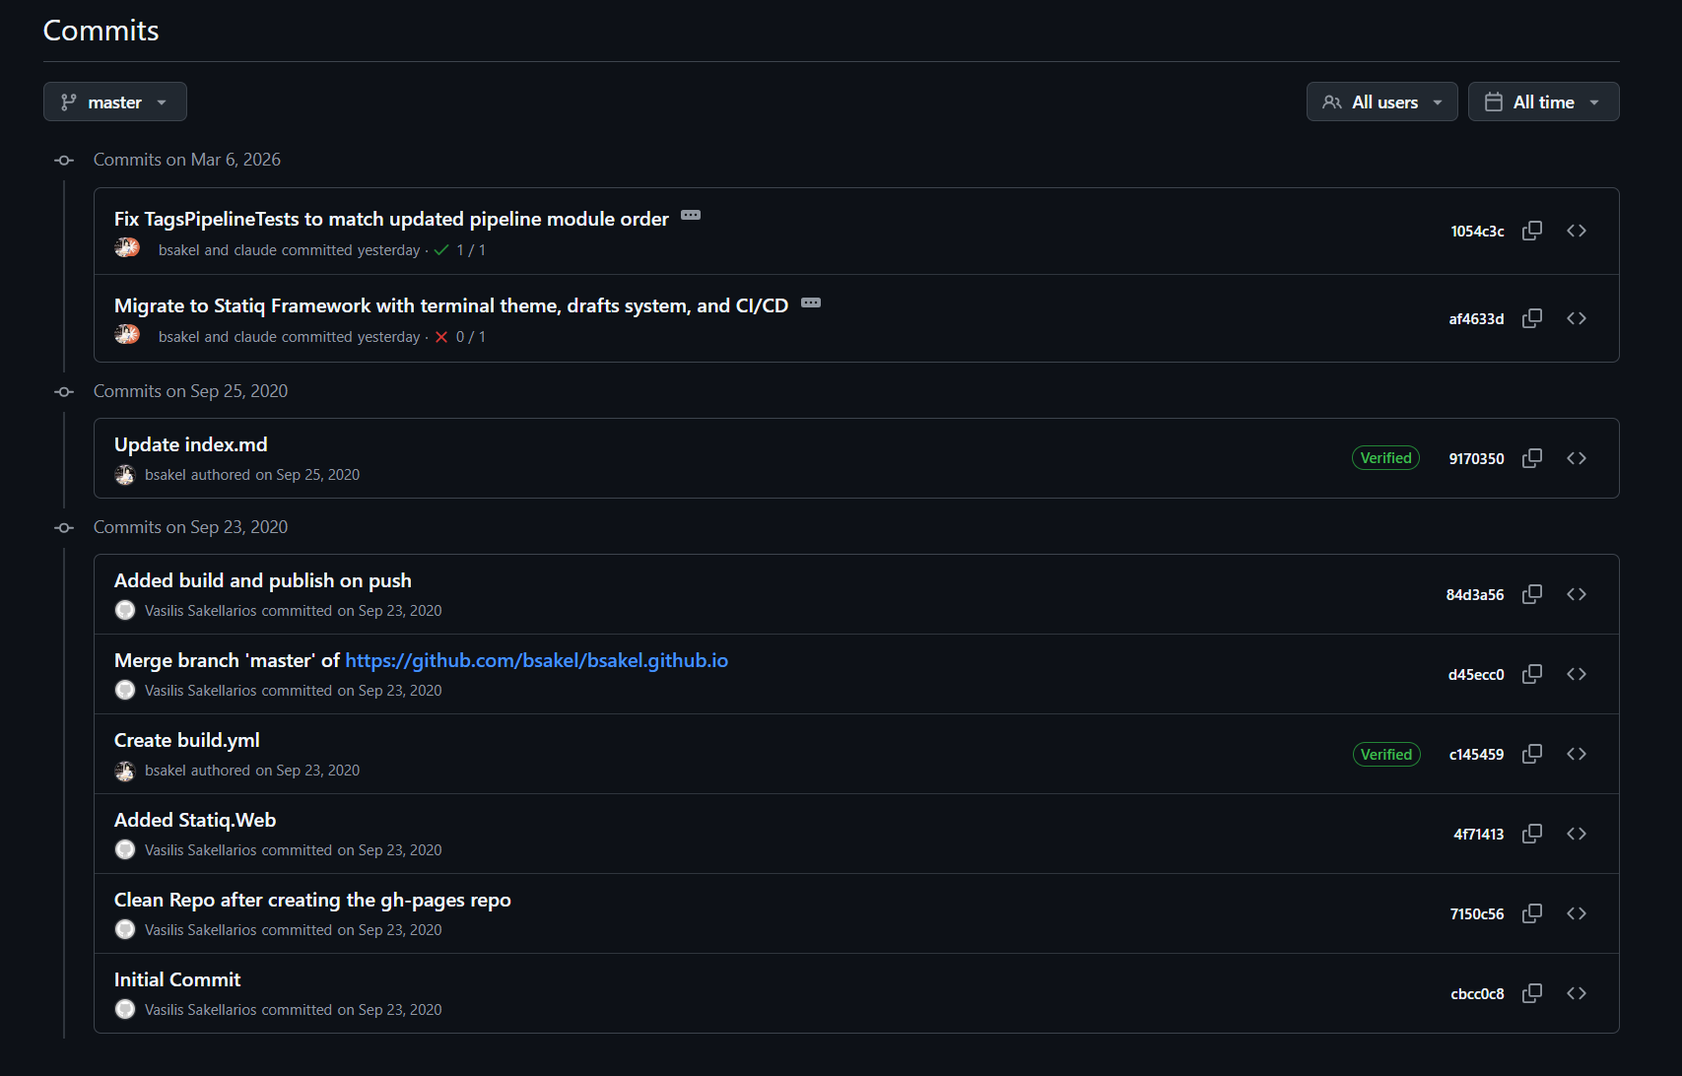Click the red X status on Statiq Framework commit
Screen dimensions: 1682x1076
(440, 336)
